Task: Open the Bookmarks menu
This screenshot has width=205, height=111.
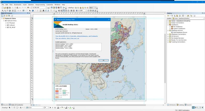Action: tap(18, 5)
